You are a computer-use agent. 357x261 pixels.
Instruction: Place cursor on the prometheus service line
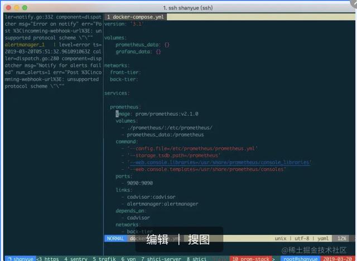click(x=125, y=107)
